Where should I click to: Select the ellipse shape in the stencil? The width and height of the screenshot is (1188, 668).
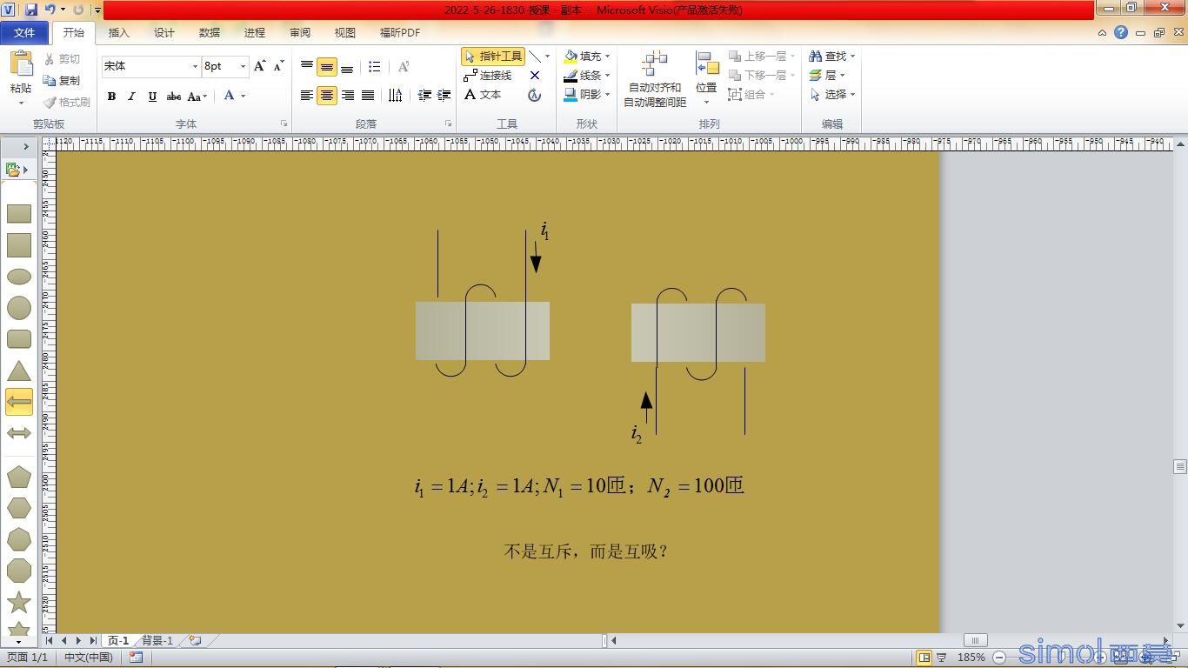19,277
